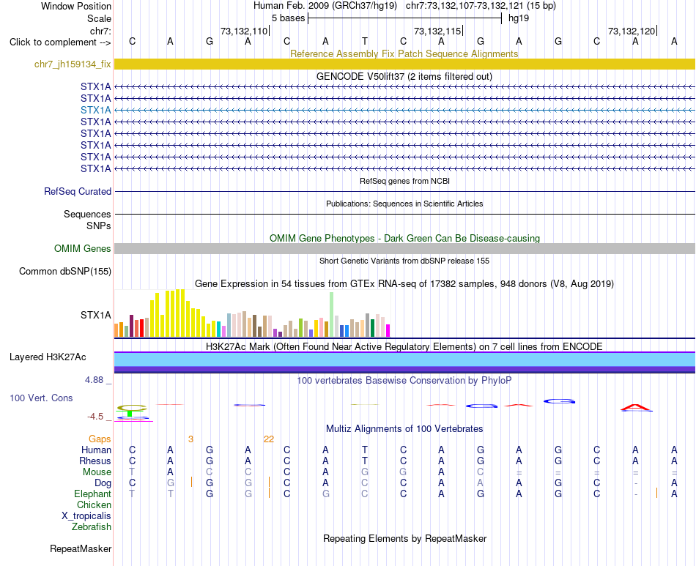Click the GTEx STX1A label beside the bar chart
This screenshot has height=566, width=696.
tap(95, 315)
